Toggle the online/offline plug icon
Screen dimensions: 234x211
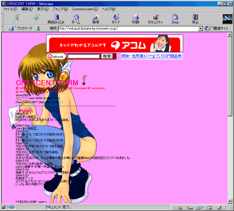pyautogui.click(x=11, y=207)
